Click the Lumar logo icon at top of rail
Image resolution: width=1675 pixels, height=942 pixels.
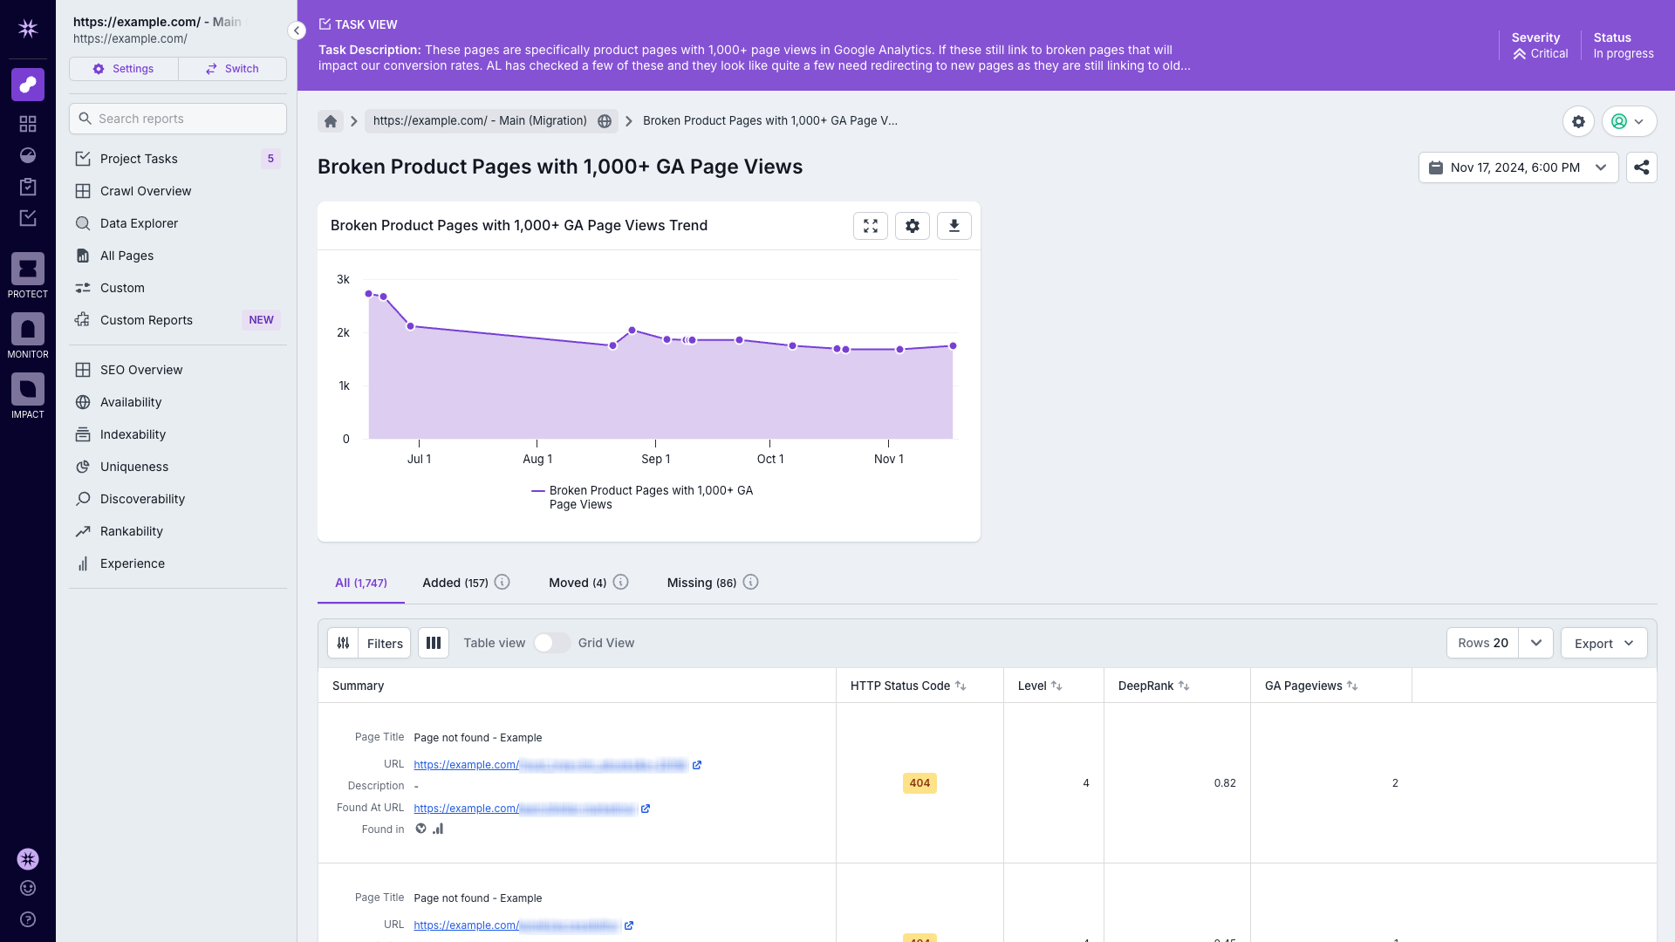[28, 29]
